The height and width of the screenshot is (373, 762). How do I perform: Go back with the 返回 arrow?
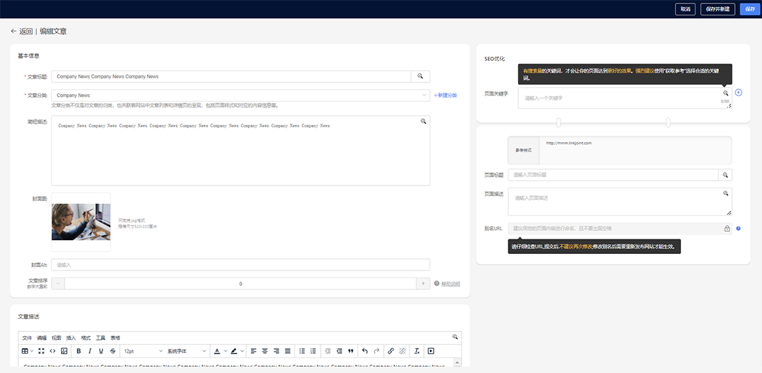point(13,31)
